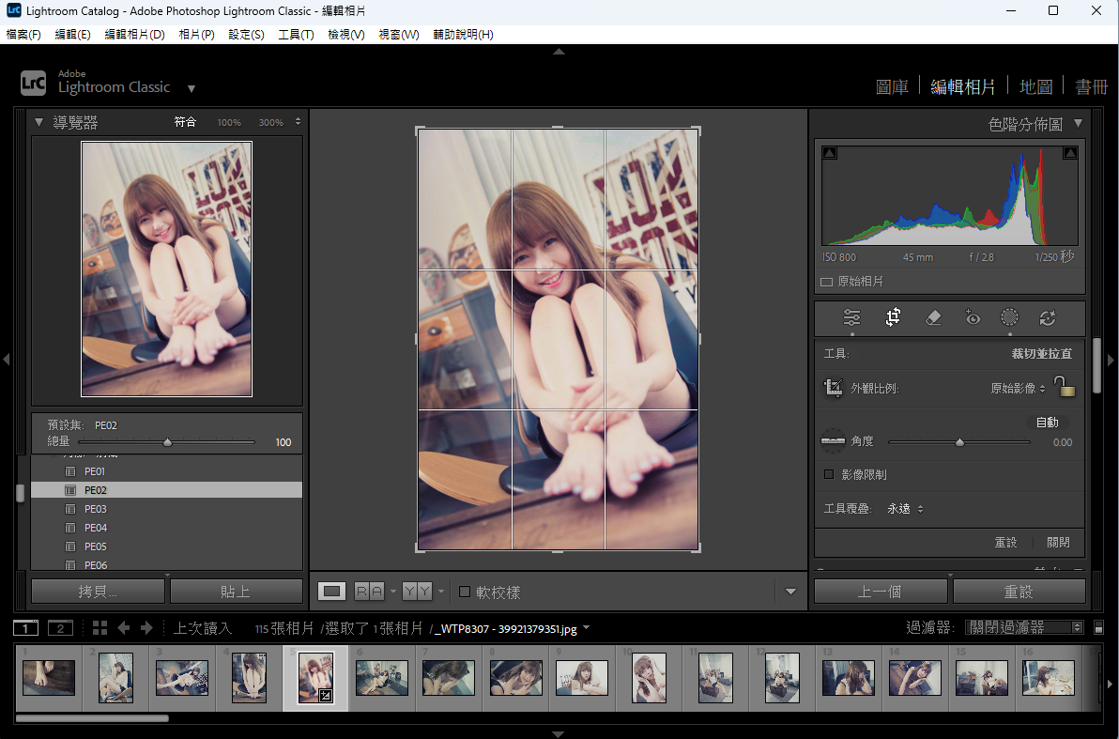Select the Healing eraser tool
The image size is (1119, 739).
932,318
